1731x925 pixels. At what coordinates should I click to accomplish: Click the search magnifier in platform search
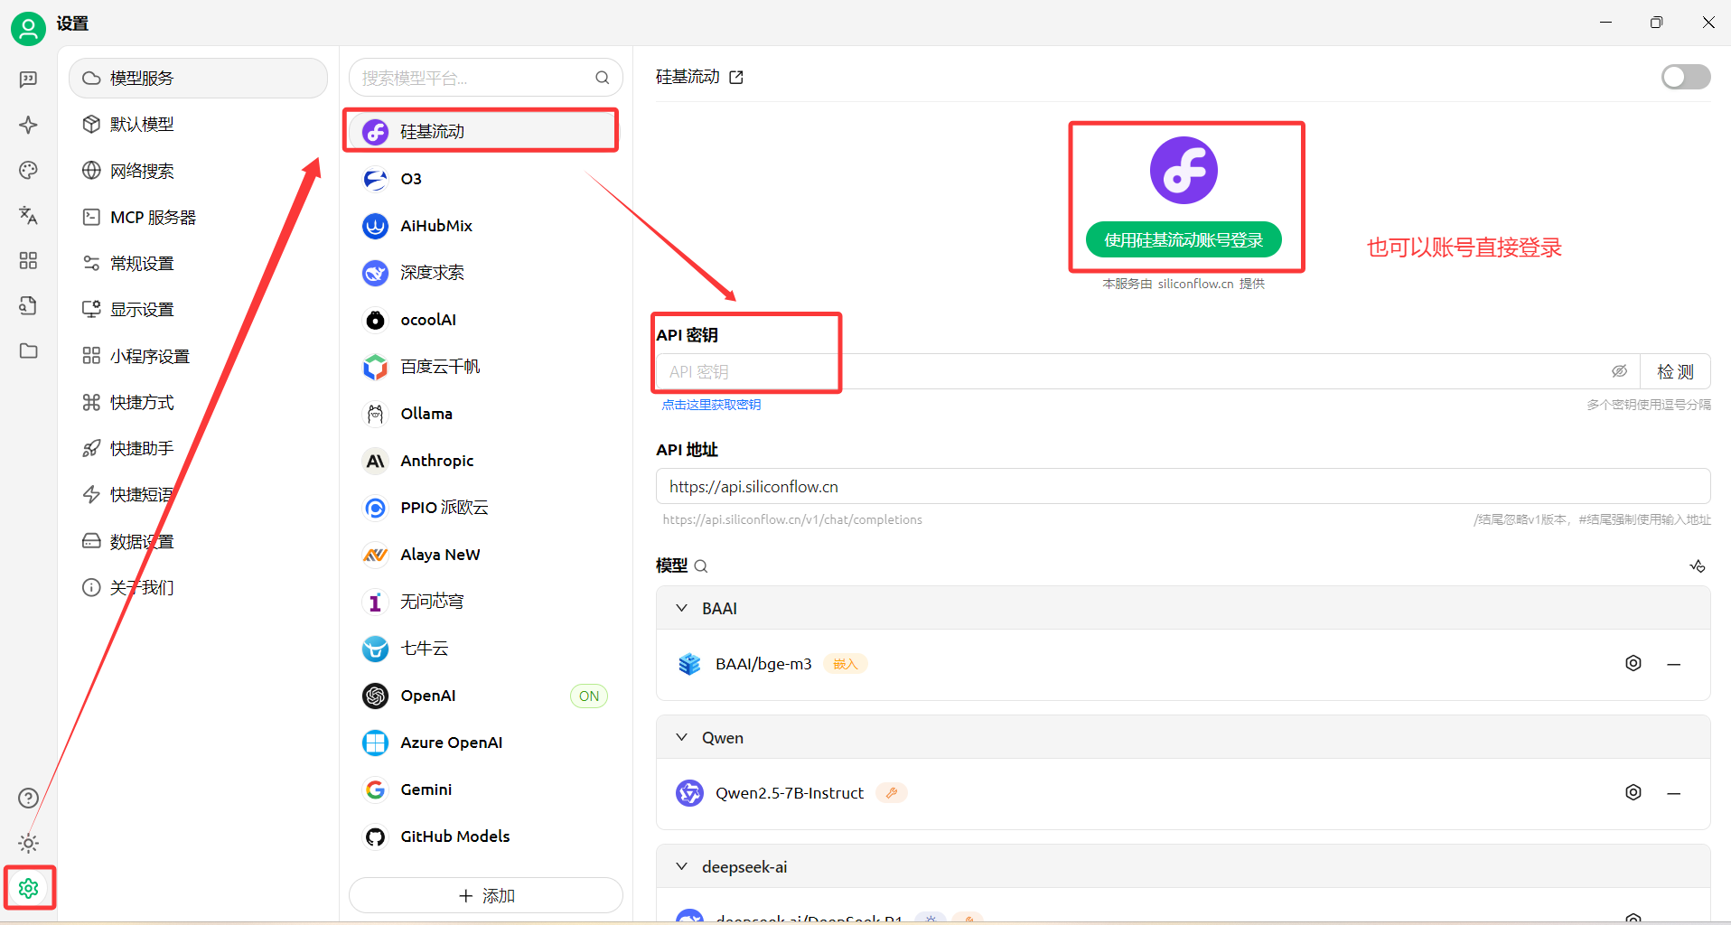point(602,78)
